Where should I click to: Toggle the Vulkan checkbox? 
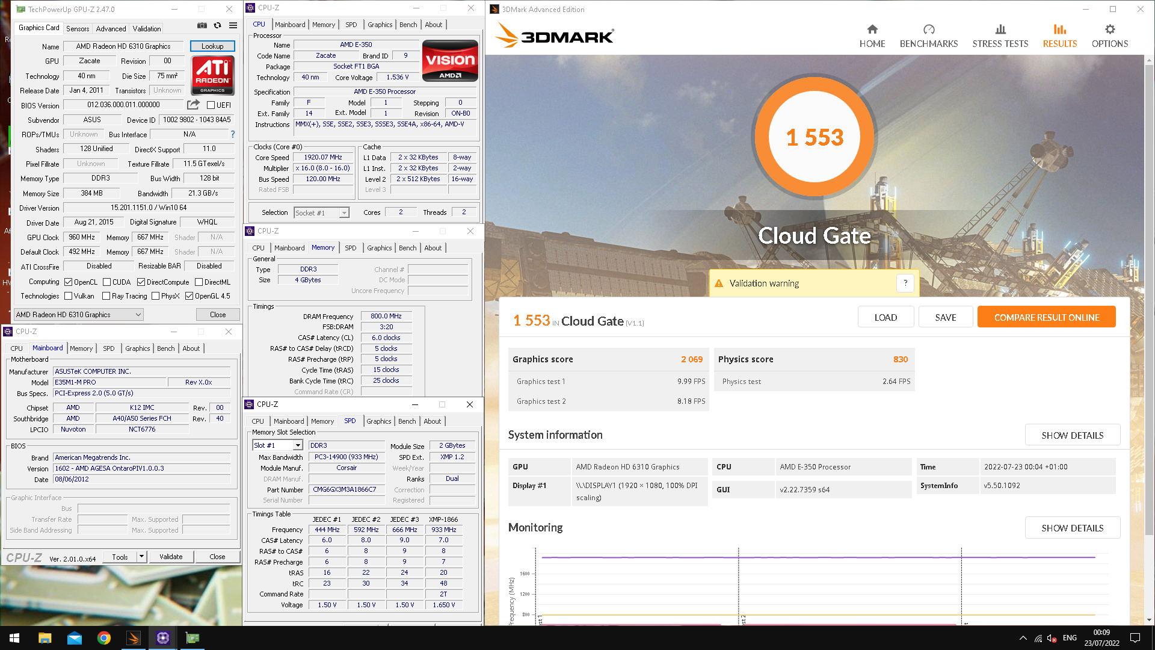69,296
